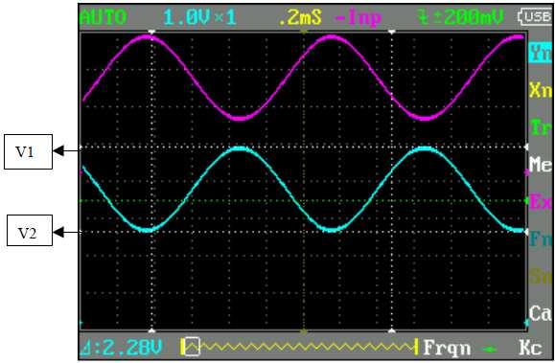Select the magenta Ex menu item

tap(541, 202)
